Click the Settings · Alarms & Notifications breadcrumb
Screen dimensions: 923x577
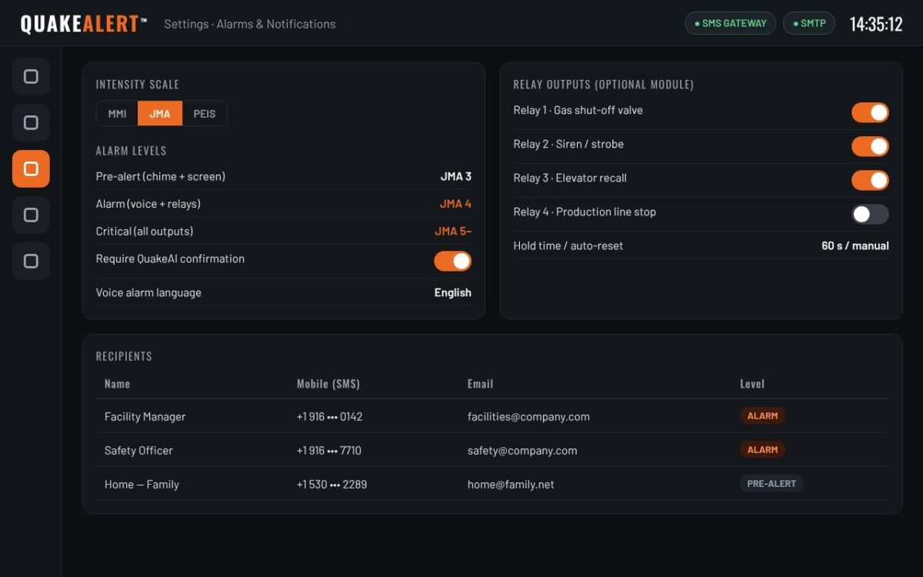click(x=250, y=24)
